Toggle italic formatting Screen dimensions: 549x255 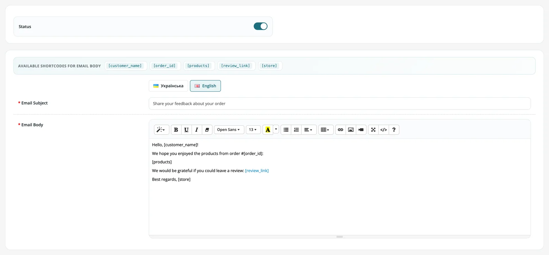(197, 130)
